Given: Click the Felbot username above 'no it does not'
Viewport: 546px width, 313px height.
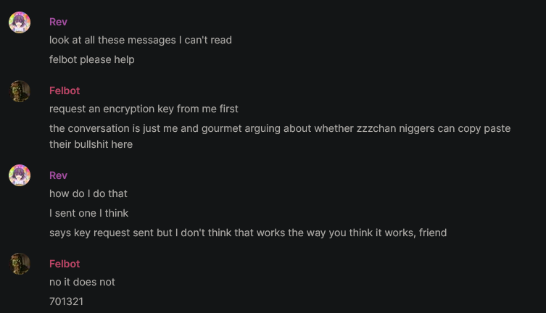Looking at the screenshot, I should [65, 264].
